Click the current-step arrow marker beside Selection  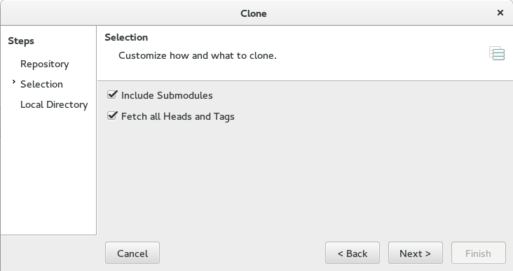click(x=14, y=82)
